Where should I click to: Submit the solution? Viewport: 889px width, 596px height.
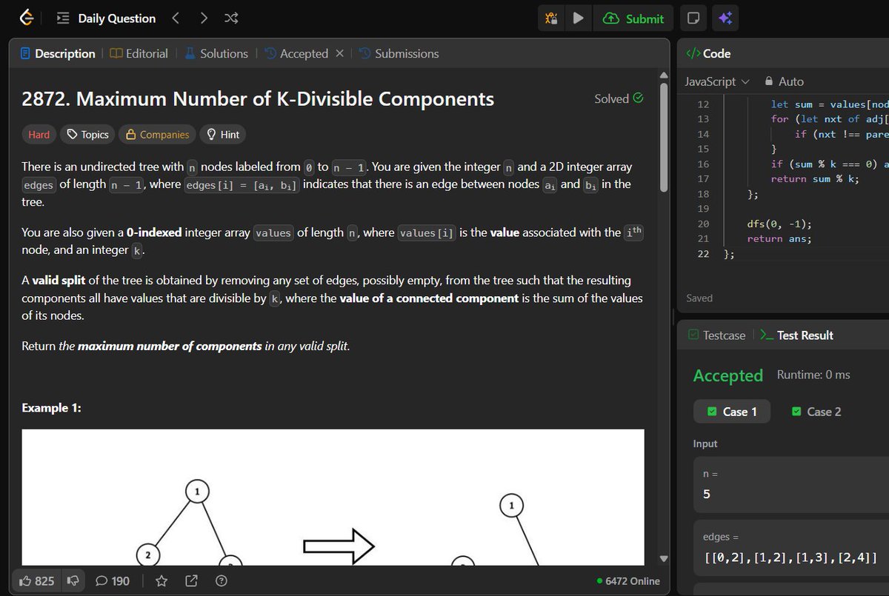click(634, 19)
